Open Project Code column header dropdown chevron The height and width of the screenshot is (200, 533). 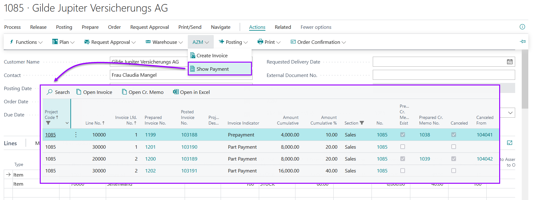pos(67,123)
